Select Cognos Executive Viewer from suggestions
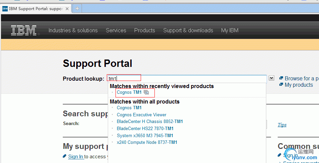The height and width of the screenshot is (163, 319). [141, 115]
